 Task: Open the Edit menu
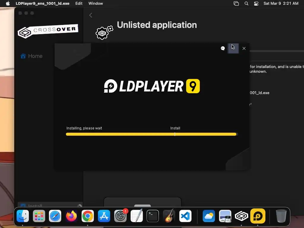[x=79, y=3]
